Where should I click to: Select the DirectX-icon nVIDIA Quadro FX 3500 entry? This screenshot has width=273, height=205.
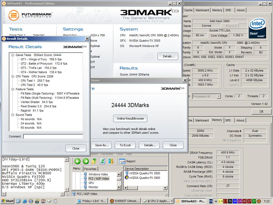coord(144,178)
